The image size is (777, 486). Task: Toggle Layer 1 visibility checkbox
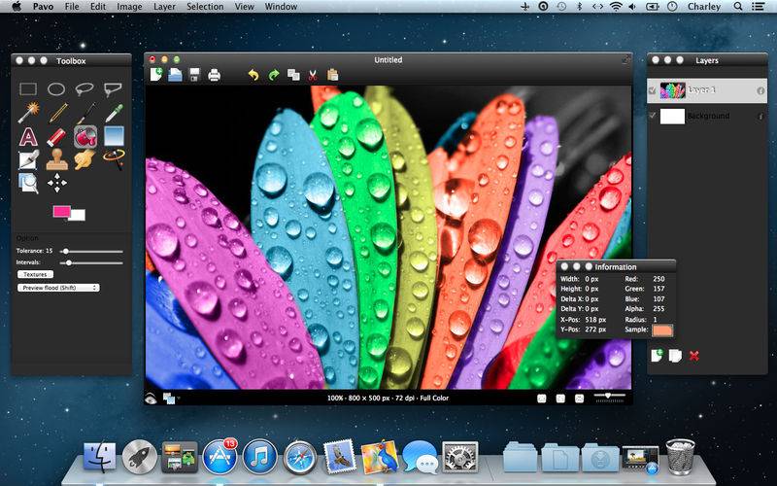[652, 90]
